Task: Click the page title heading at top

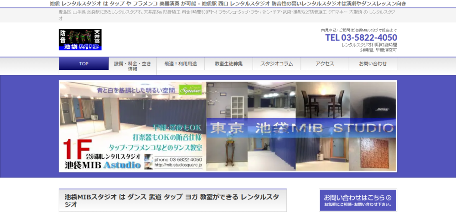Action: tap(228, 4)
